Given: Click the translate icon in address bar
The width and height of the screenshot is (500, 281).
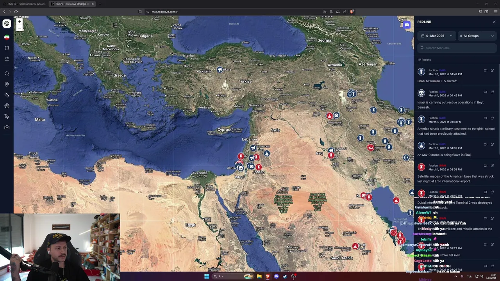Looking at the screenshot, I should (x=324, y=12).
